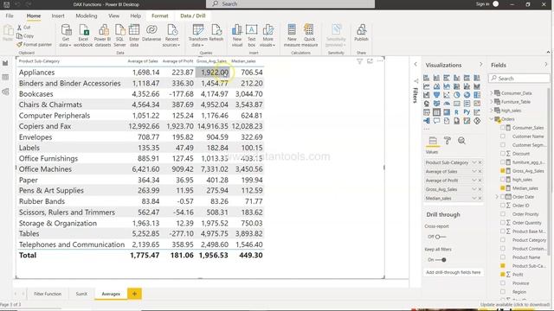Open the Analytics magnifier pane tab
The height and width of the screenshot is (311, 554).
(461, 141)
